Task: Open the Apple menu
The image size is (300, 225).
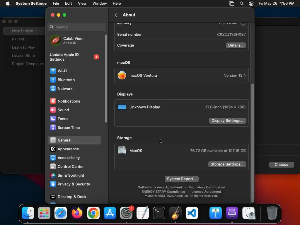Action: [8, 4]
